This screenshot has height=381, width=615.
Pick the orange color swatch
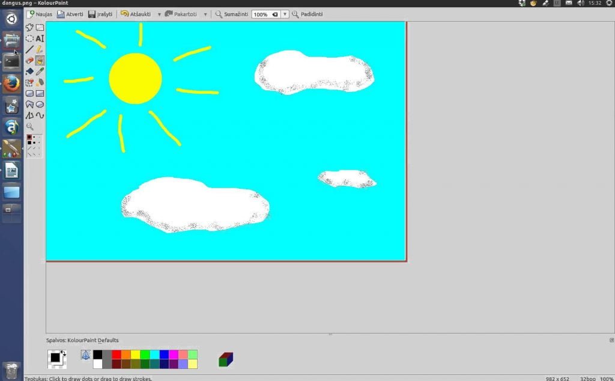tap(126, 355)
